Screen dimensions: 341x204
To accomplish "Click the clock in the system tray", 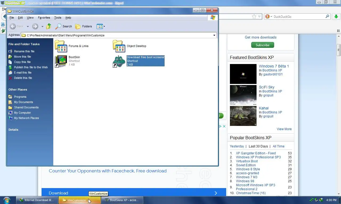I will tap(331, 200).
